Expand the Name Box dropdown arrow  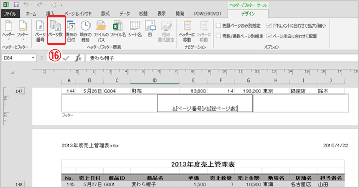click(33, 58)
